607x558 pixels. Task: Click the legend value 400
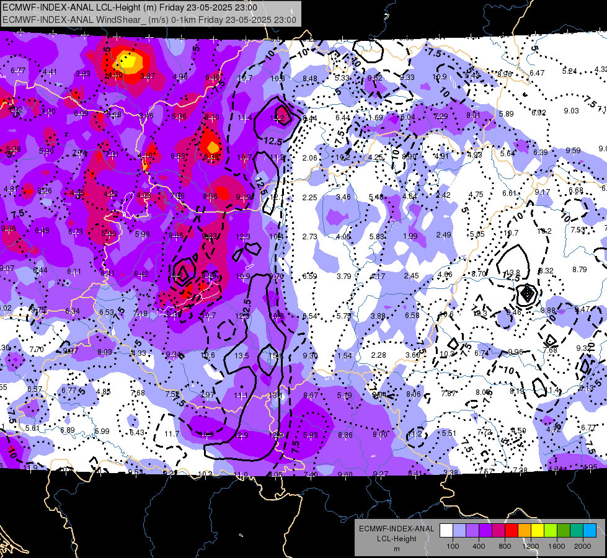[479, 546]
